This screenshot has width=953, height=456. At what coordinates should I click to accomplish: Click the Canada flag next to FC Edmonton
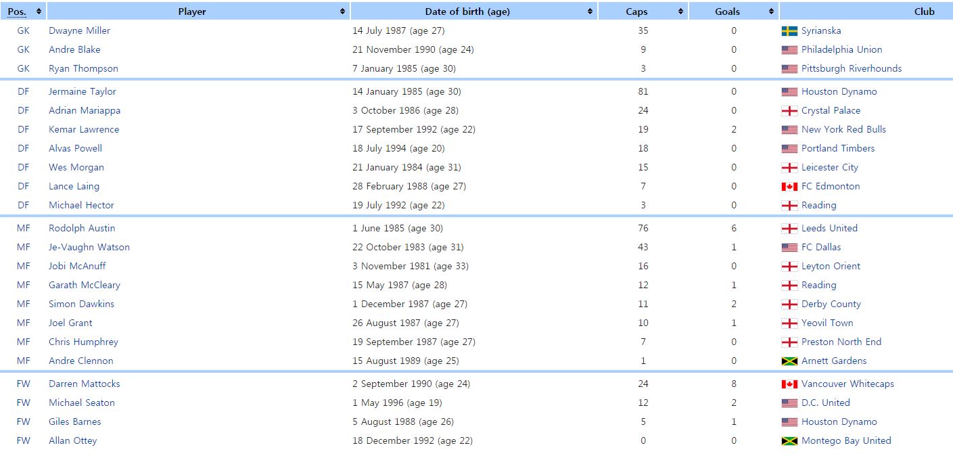pos(789,187)
